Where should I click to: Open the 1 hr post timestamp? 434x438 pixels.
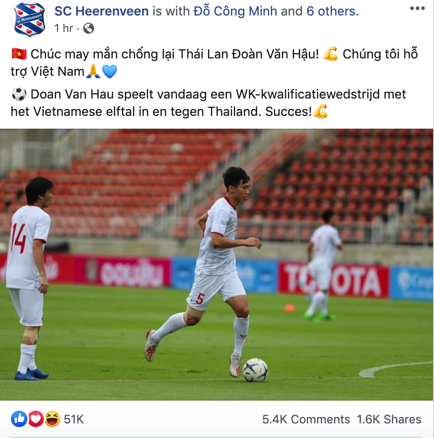coord(64,28)
